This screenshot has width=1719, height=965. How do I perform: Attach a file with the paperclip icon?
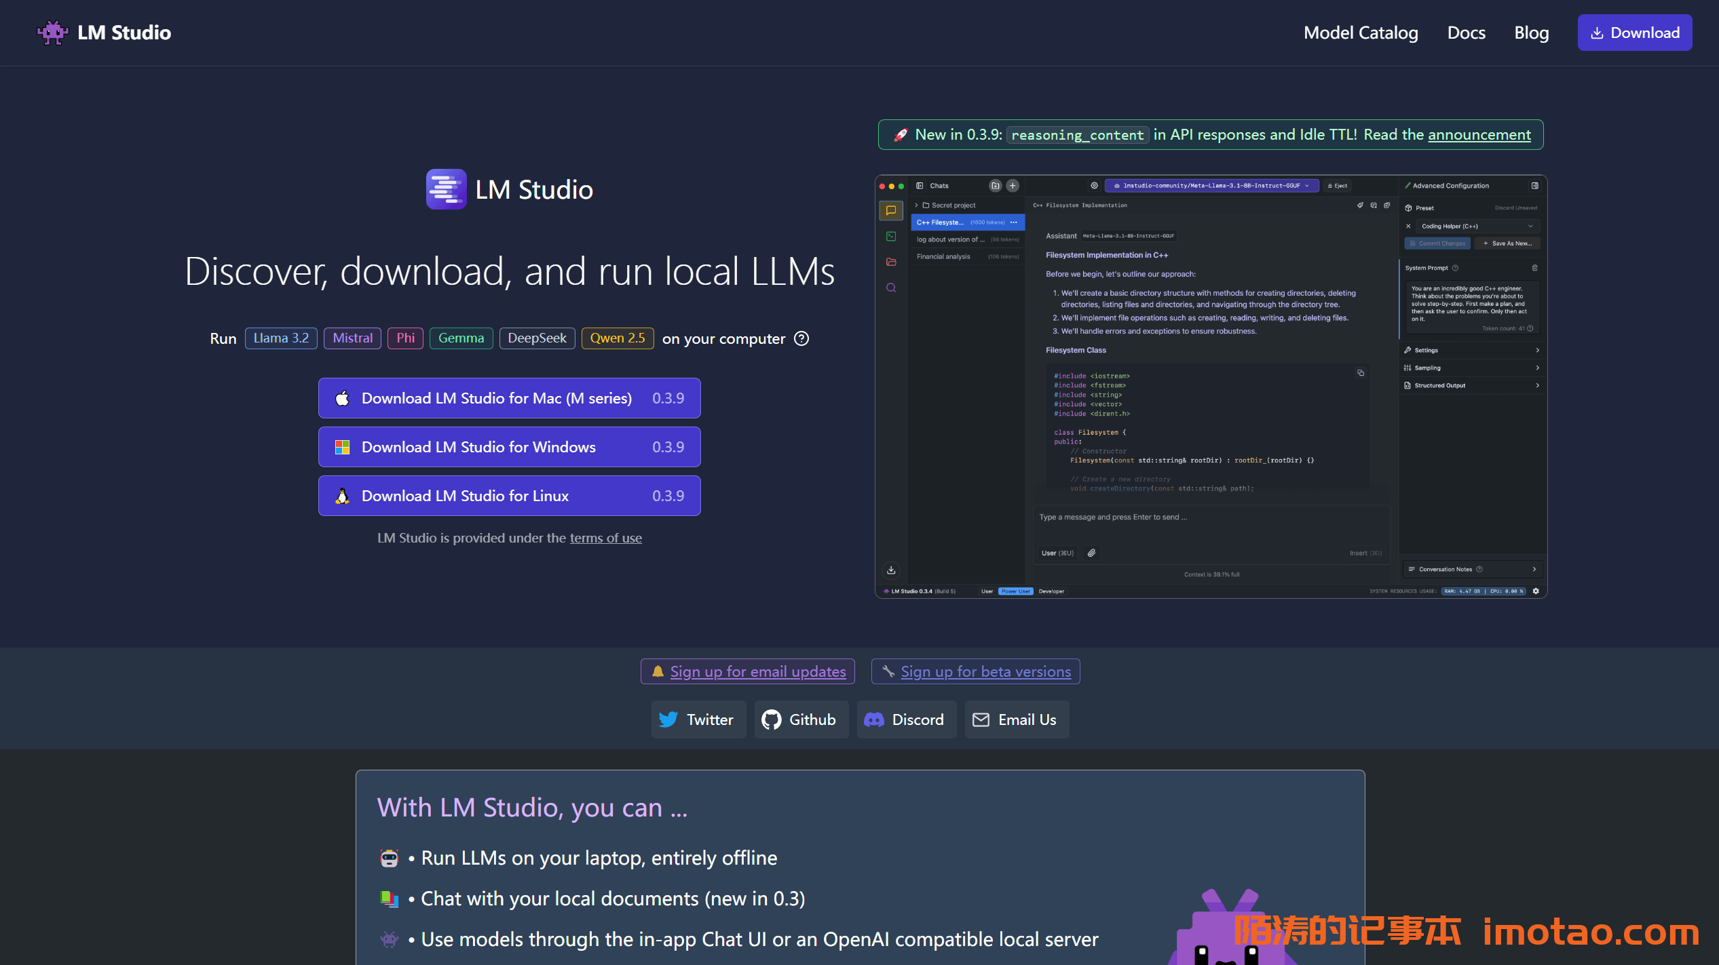coord(1091,553)
